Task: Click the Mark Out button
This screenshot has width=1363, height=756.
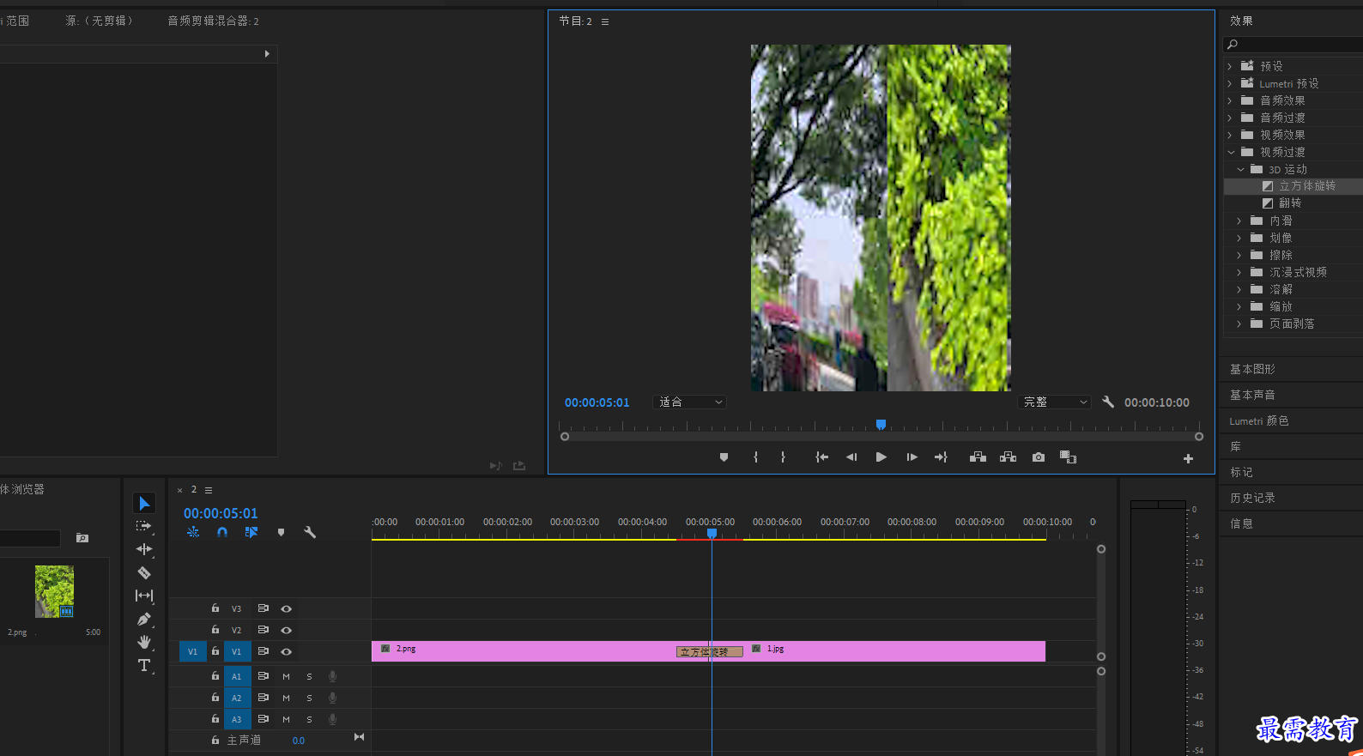Action: pyautogui.click(x=783, y=457)
